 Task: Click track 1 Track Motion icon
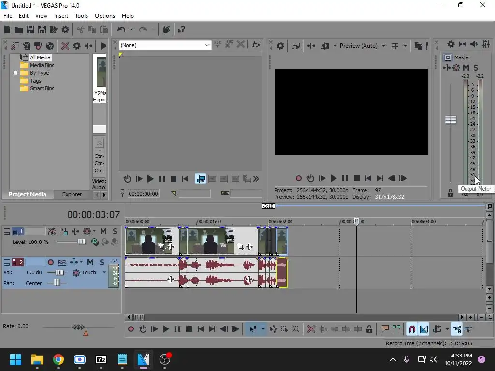[x=52, y=231]
